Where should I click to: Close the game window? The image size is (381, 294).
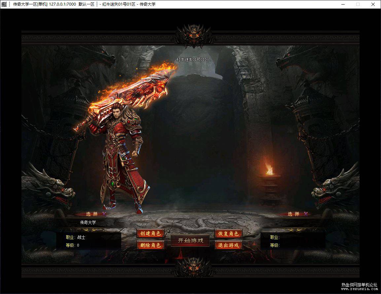[x=373, y=4]
